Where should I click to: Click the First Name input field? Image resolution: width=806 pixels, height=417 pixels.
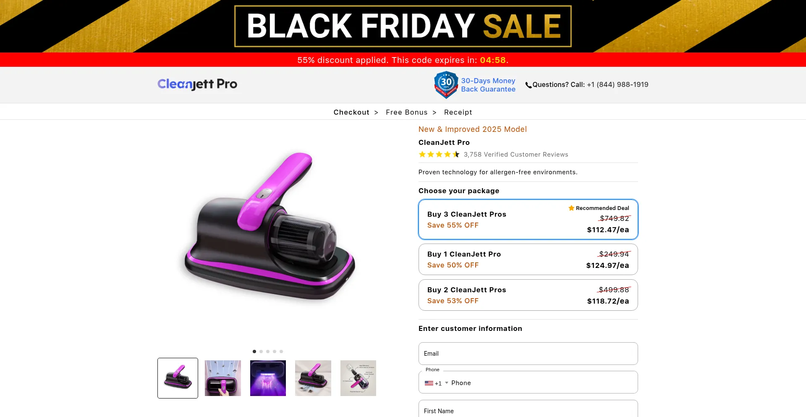(x=528, y=410)
